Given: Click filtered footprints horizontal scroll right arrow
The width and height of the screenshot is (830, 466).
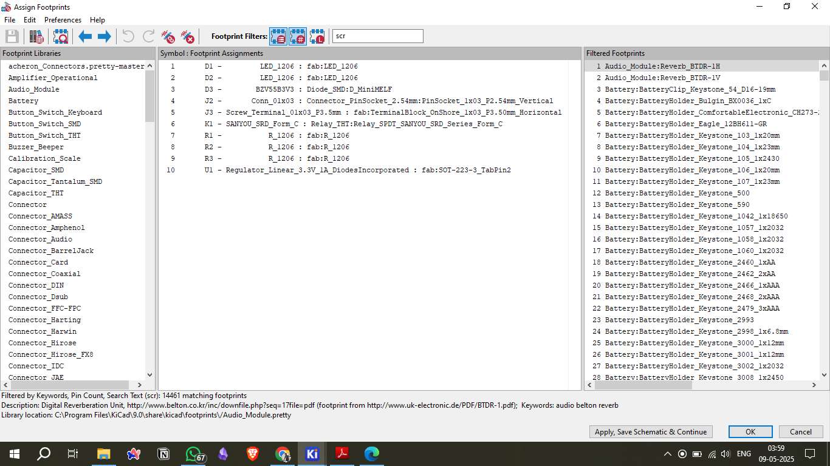Looking at the screenshot, I should coord(815,385).
